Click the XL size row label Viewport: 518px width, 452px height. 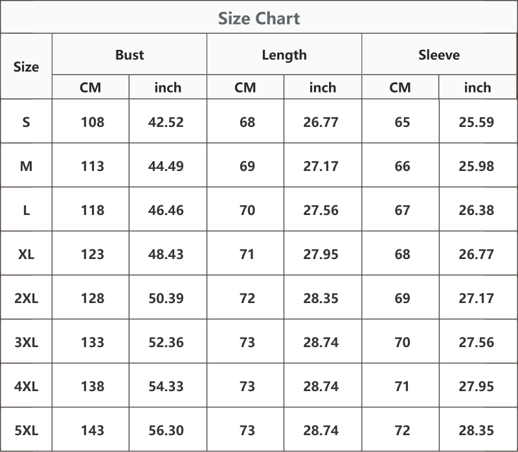[x=26, y=254]
